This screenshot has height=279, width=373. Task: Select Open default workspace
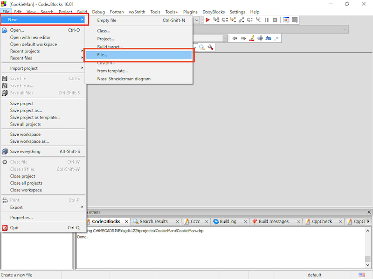tap(43, 44)
